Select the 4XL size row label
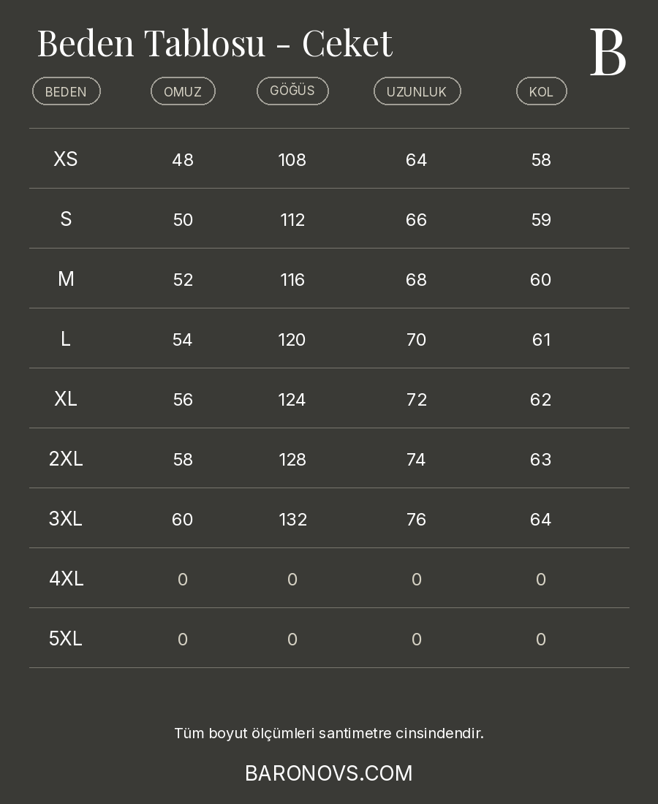The height and width of the screenshot is (804, 658). [x=66, y=579]
